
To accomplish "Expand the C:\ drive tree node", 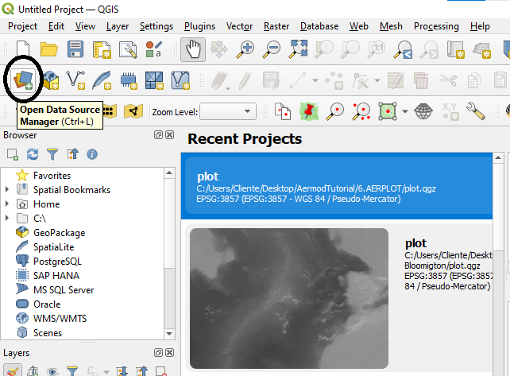I will [x=7, y=218].
